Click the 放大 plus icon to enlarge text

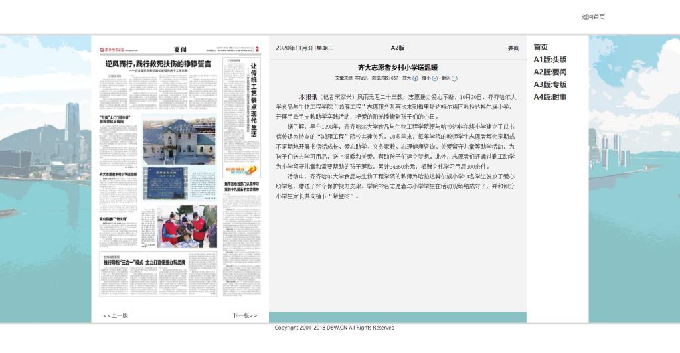[x=416, y=78]
